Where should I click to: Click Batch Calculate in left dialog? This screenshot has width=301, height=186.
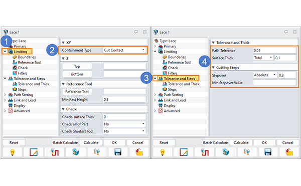coord(65,143)
